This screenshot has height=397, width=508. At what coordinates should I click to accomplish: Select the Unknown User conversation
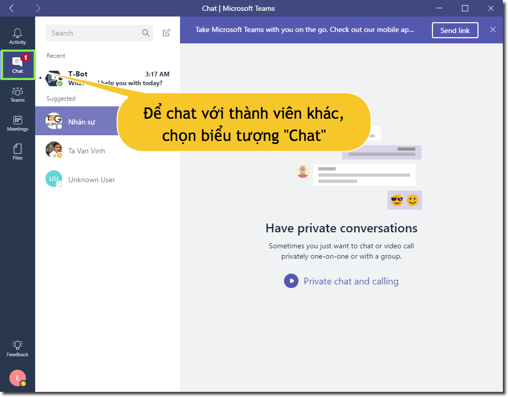[x=92, y=179]
